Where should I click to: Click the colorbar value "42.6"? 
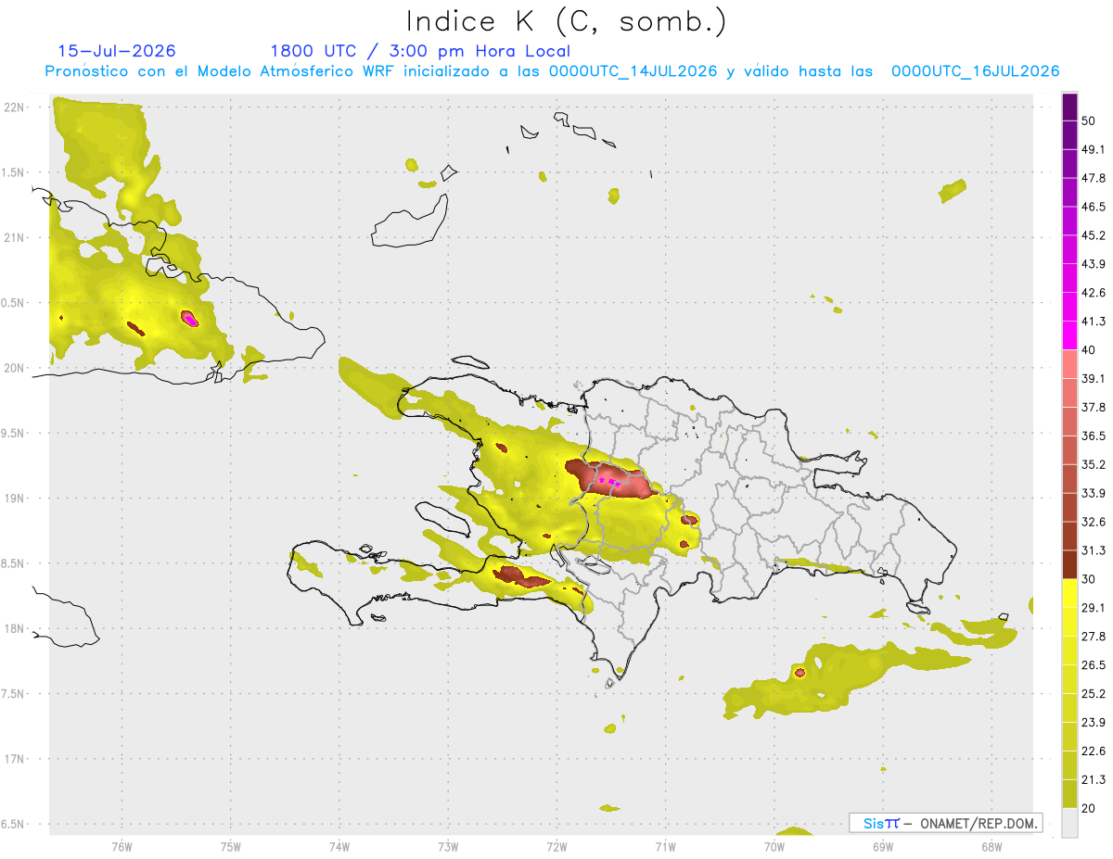(x=1094, y=293)
